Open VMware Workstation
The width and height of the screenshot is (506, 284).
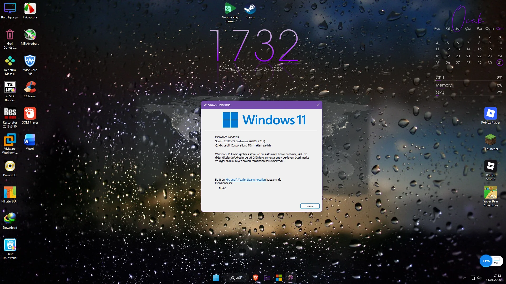10,140
